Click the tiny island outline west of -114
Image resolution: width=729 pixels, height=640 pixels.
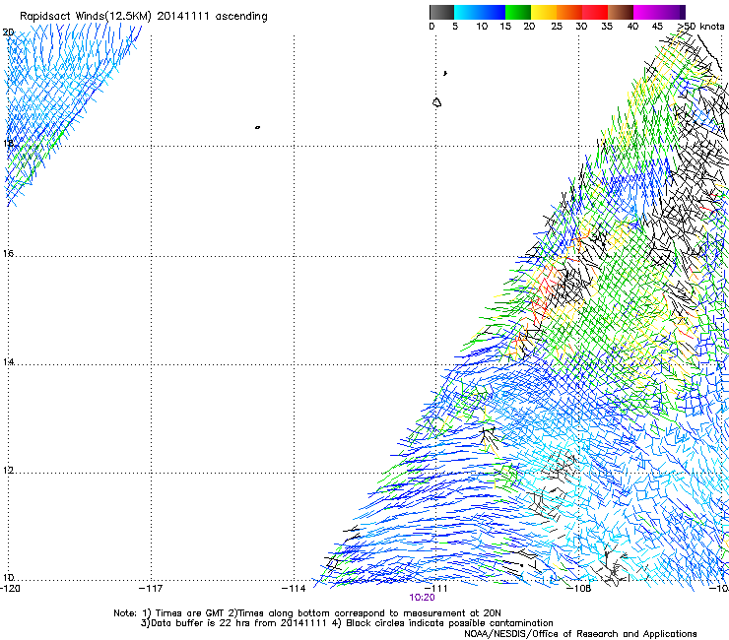point(257,127)
